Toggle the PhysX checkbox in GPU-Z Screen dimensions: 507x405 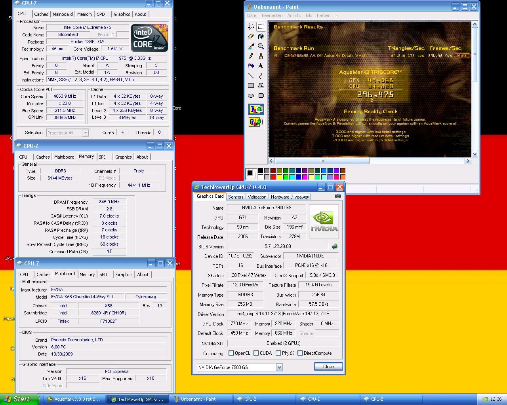pyautogui.click(x=278, y=353)
